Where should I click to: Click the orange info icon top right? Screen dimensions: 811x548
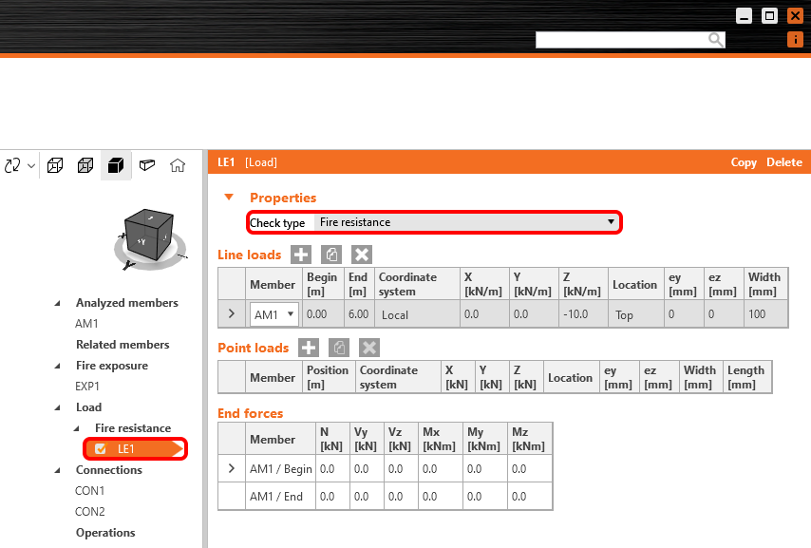point(796,39)
